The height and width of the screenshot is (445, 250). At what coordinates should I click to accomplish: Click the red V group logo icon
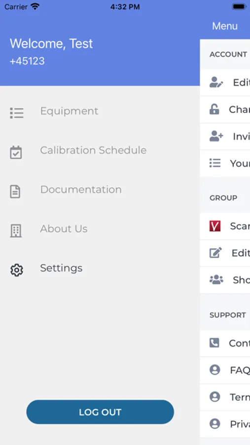pos(215,226)
